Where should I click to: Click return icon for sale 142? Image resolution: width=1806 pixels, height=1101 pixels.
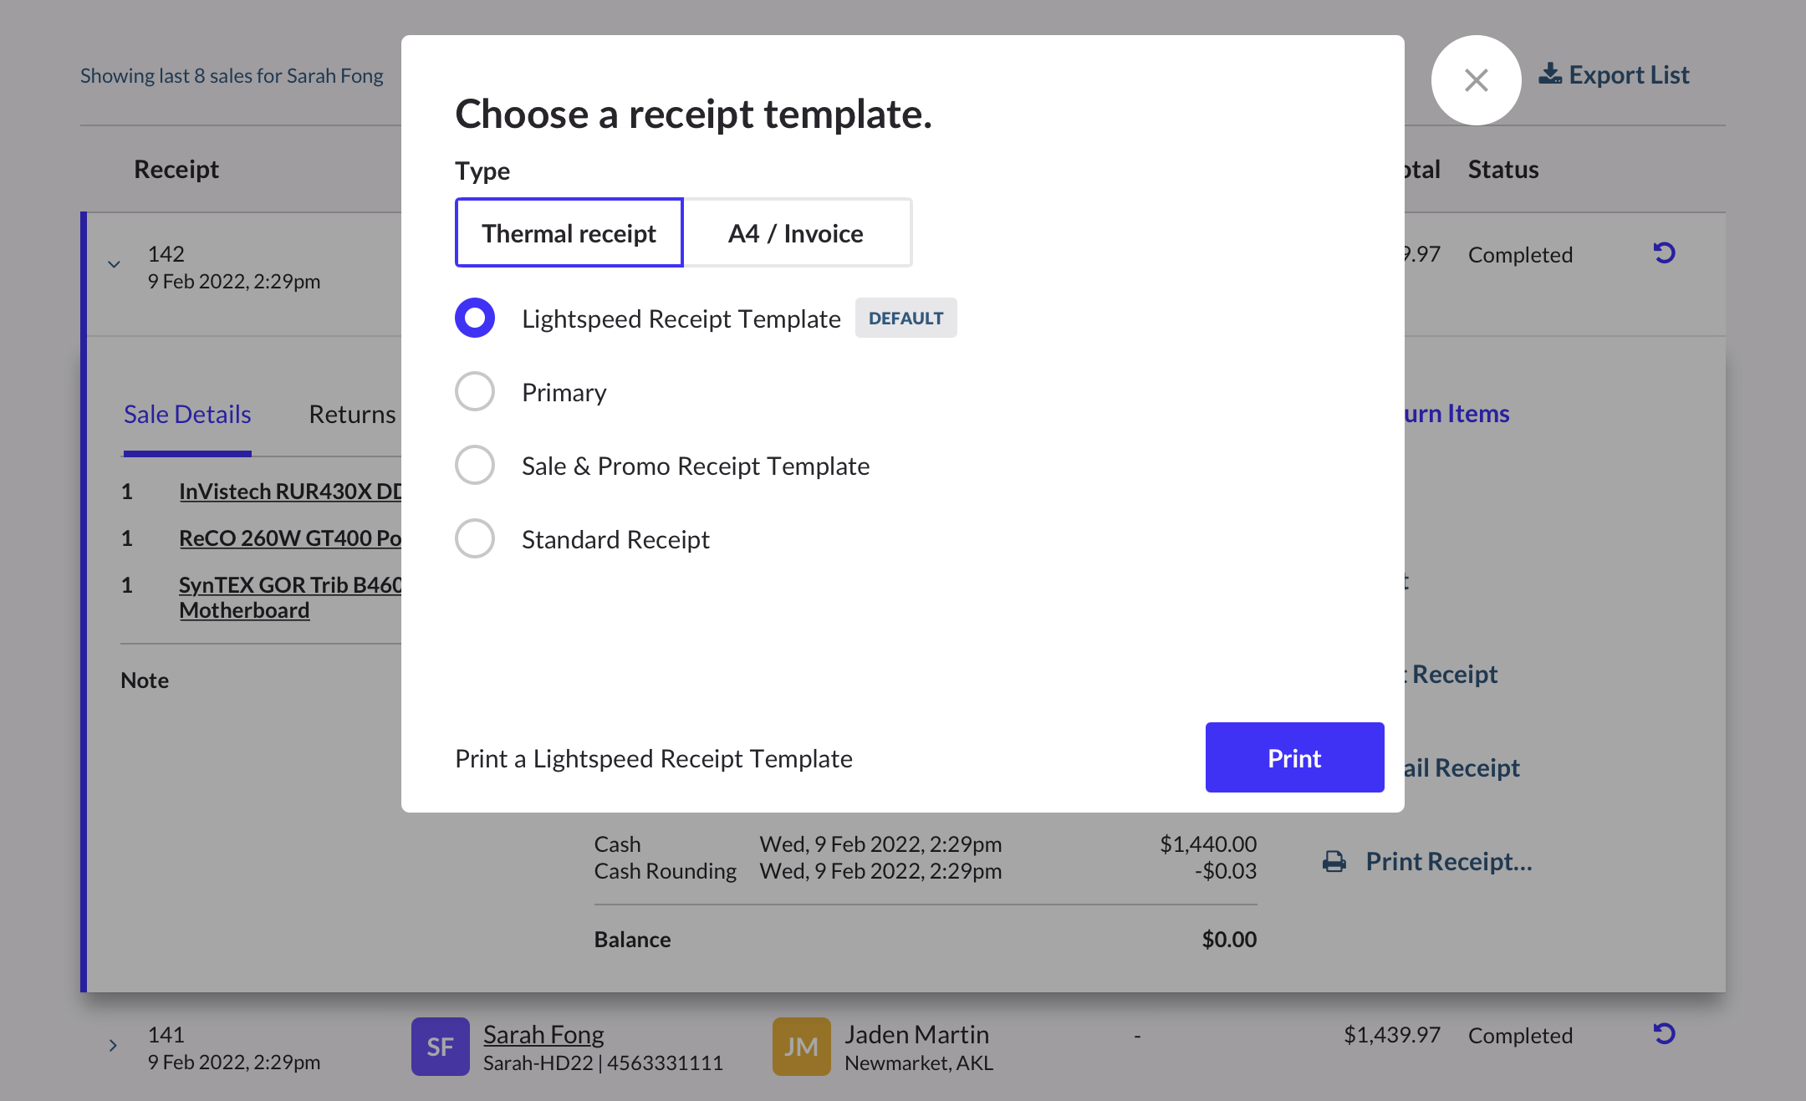[x=1664, y=253]
